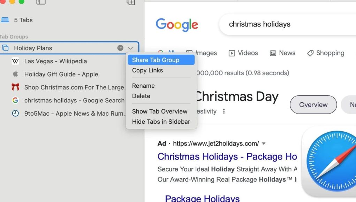
Task: Open the Shopping tag icon tab
Action: (x=326, y=53)
